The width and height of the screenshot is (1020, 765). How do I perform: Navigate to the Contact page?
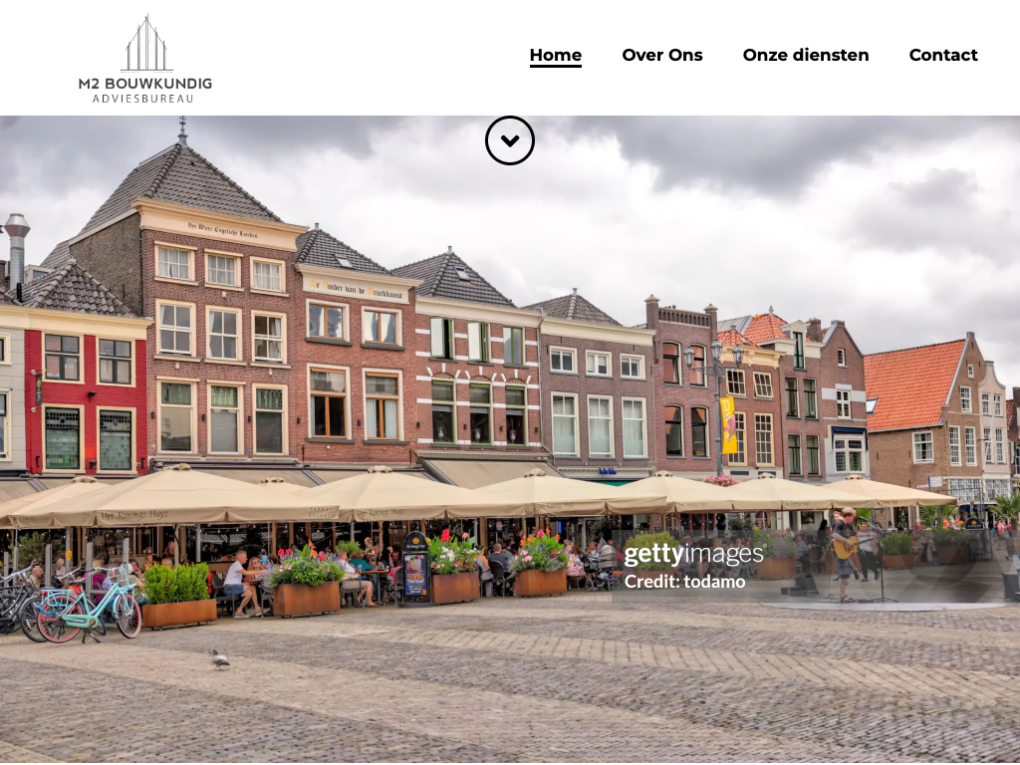tap(942, 55)
